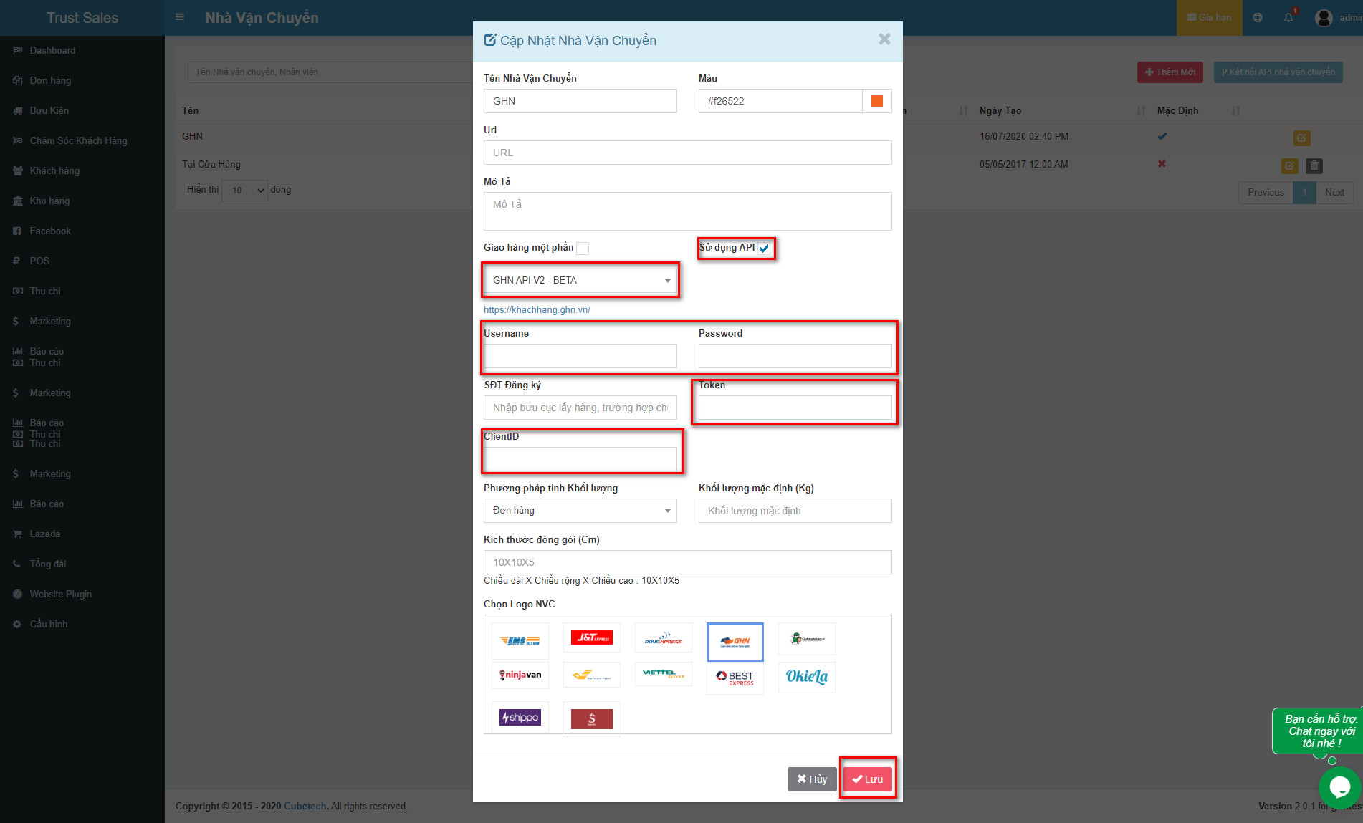The image size is (1363, 823).
Task: Toggle the hamburger sidebar menu icon
Action: pyautogui.click(x=180, y=17)
